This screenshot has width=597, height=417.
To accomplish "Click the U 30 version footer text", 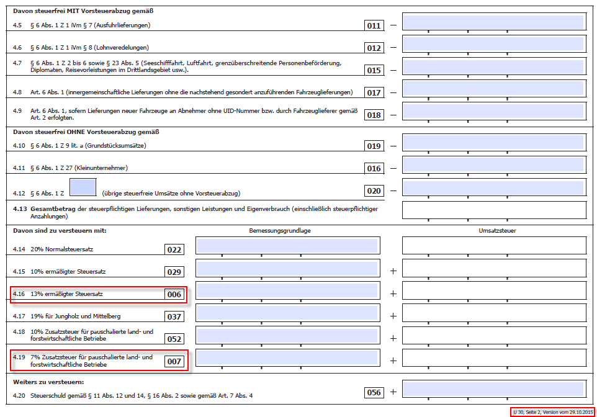I will 552,412.
